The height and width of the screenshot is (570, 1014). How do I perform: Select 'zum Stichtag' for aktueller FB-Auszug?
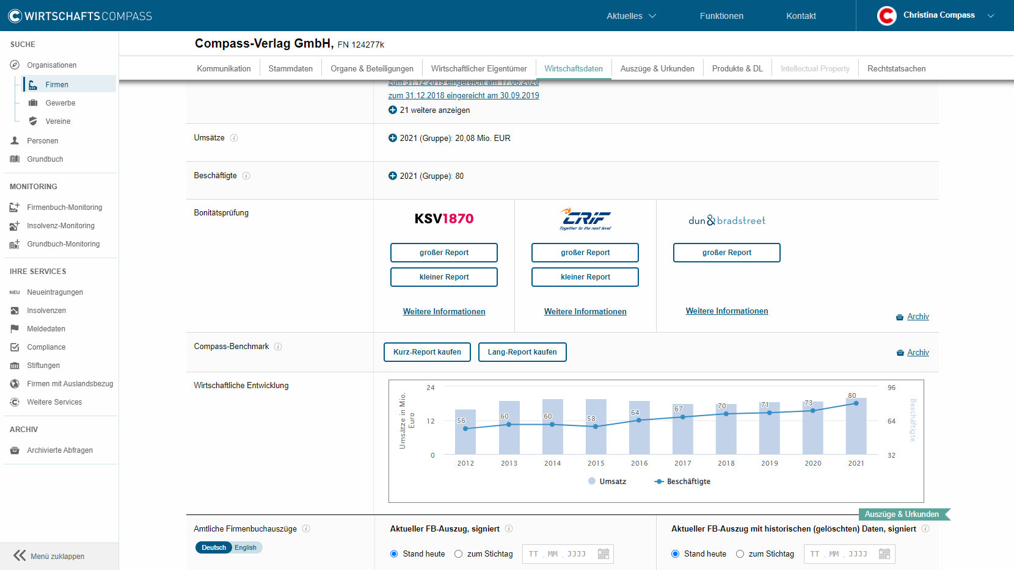point(458,554)
